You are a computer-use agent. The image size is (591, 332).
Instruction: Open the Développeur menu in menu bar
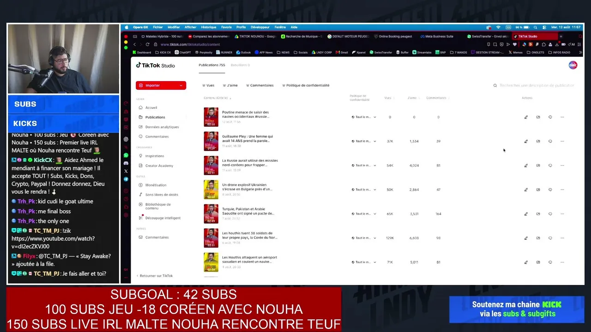tap(260, 27)
